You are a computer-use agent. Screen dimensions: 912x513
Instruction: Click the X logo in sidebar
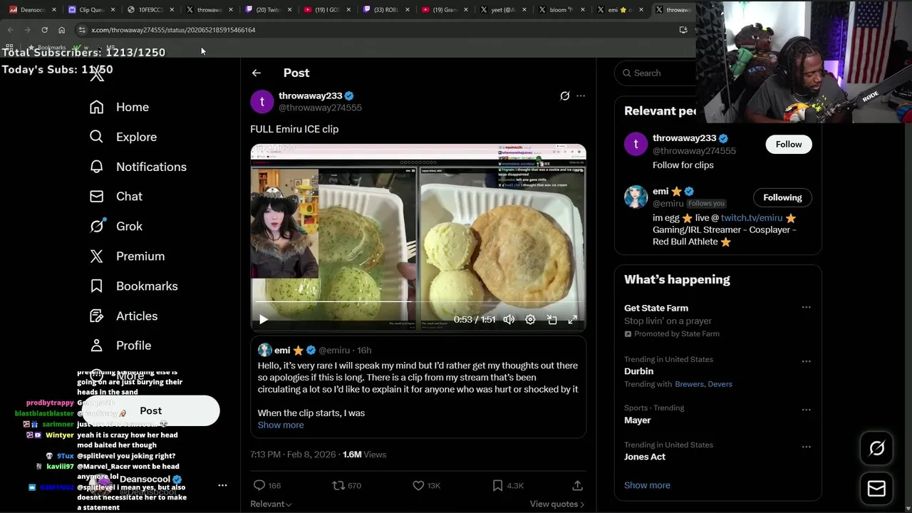click(x=97, y=74)
